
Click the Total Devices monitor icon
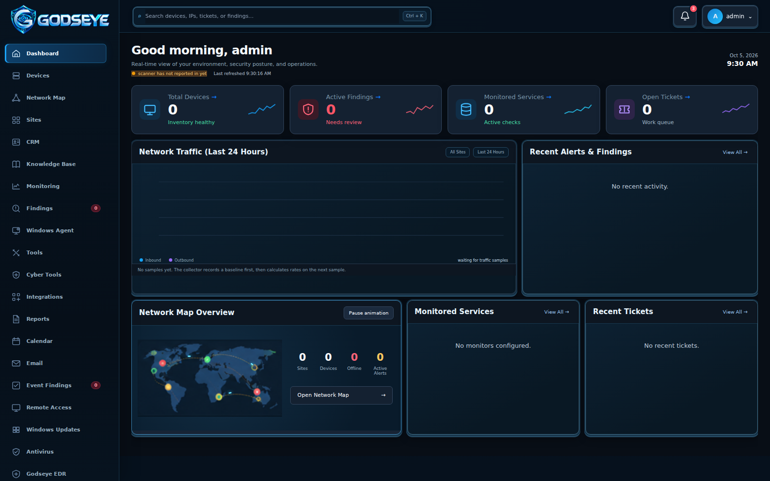[x=150, y=110]
